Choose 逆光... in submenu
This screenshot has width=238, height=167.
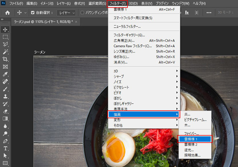click(195, 150)
